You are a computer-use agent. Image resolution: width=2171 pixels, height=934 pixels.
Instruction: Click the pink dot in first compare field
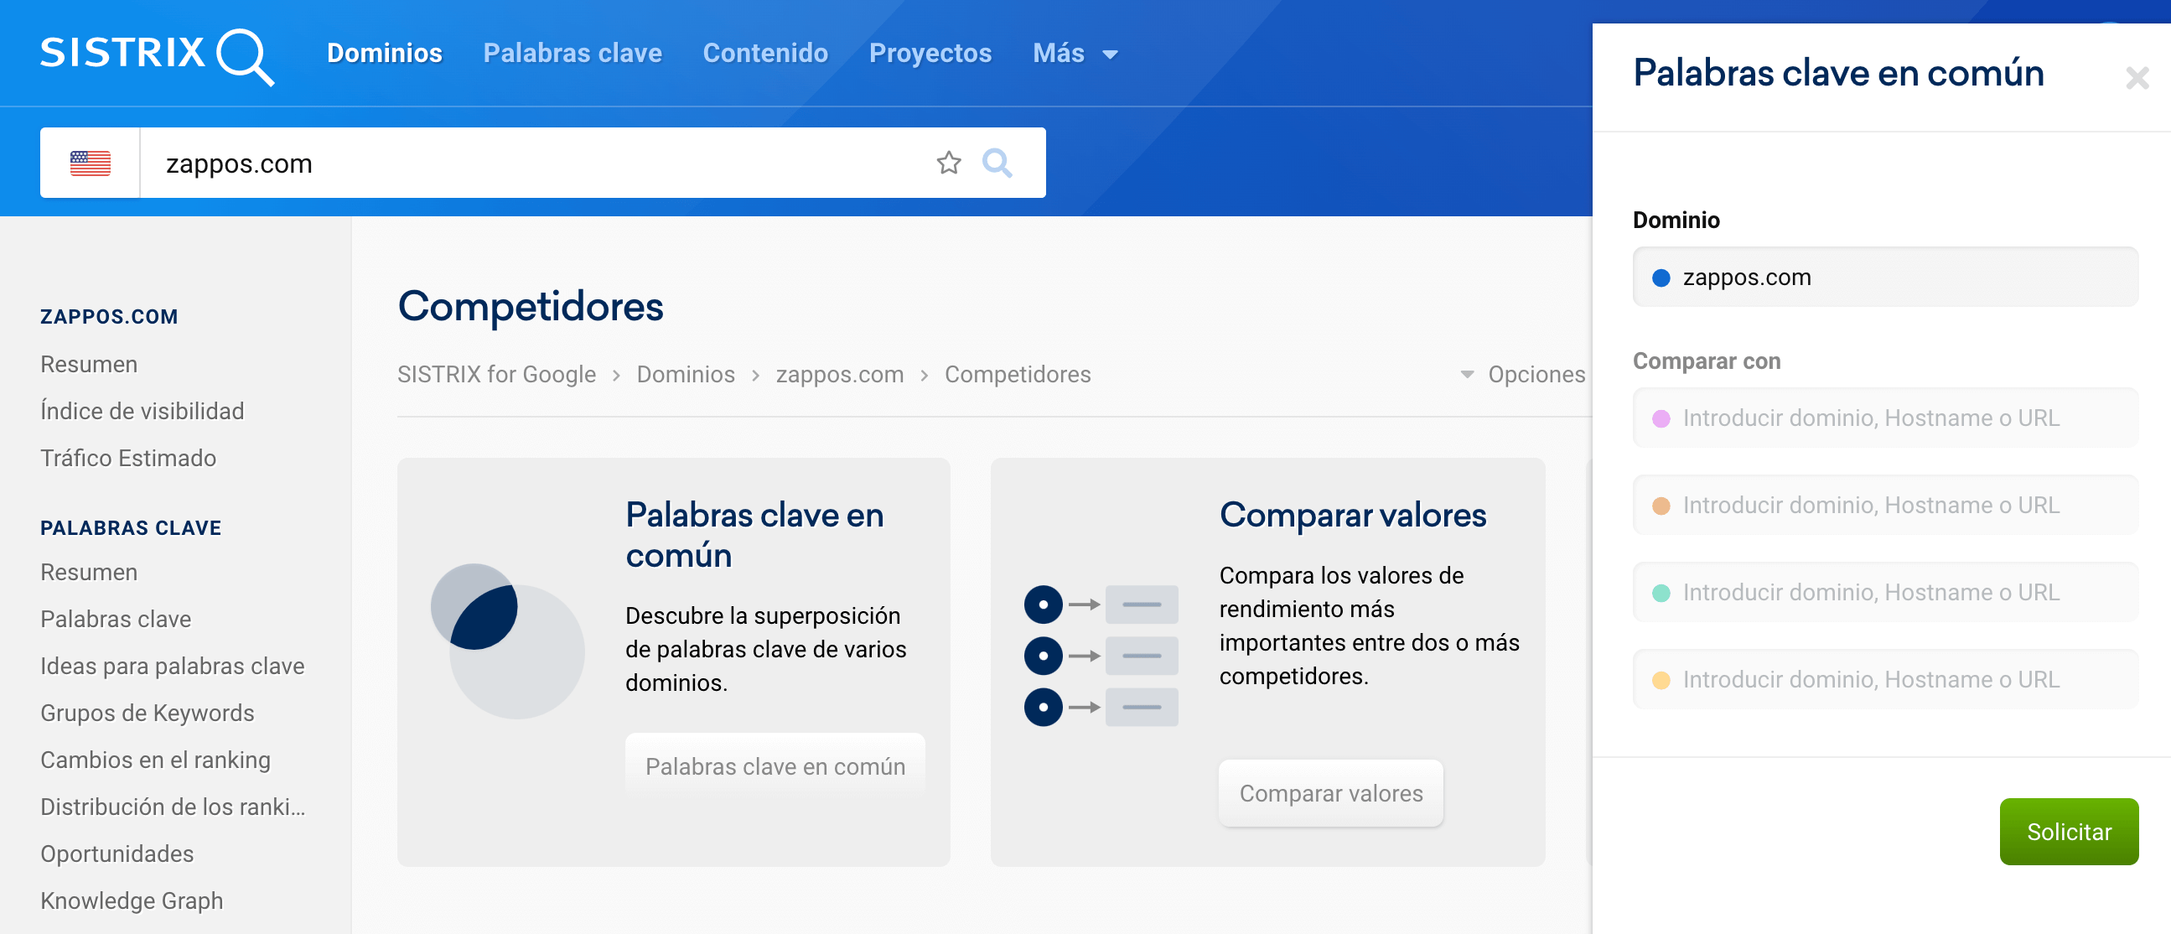[x=1661, y=419]
